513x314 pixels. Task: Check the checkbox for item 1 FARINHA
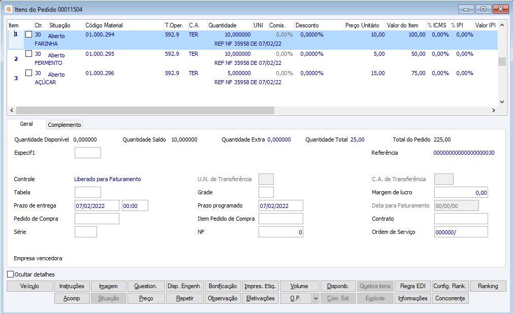coord(28,34)
